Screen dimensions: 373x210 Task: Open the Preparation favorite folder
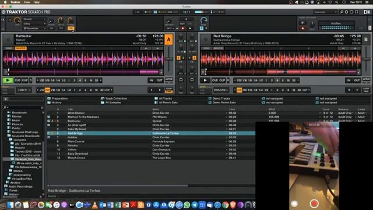pos(58,99)
